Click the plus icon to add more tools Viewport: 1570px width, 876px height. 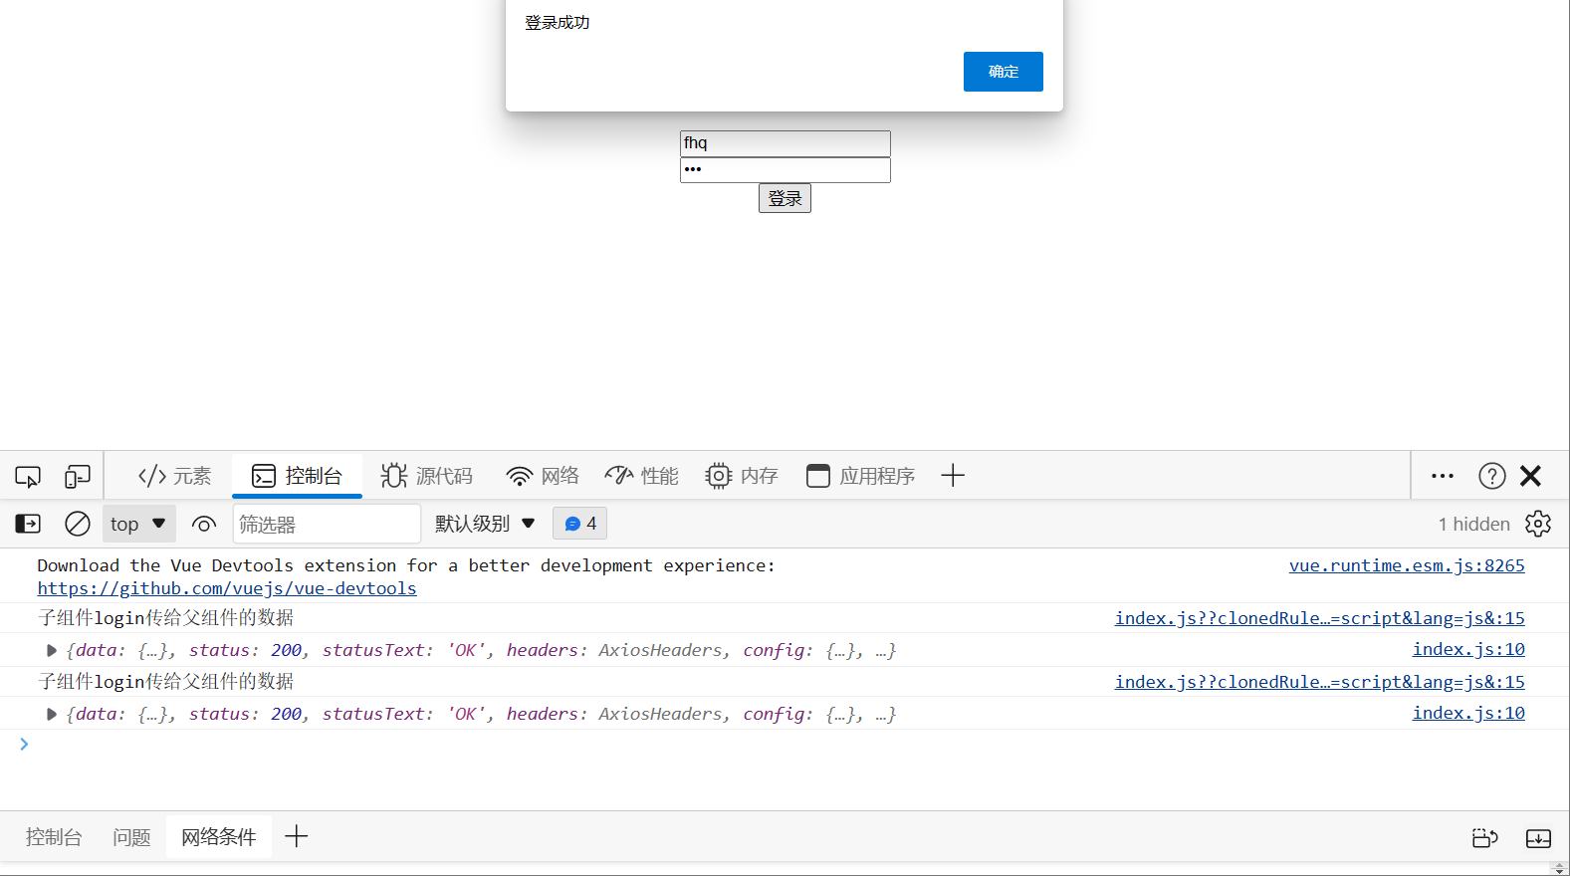coord(953,476)
